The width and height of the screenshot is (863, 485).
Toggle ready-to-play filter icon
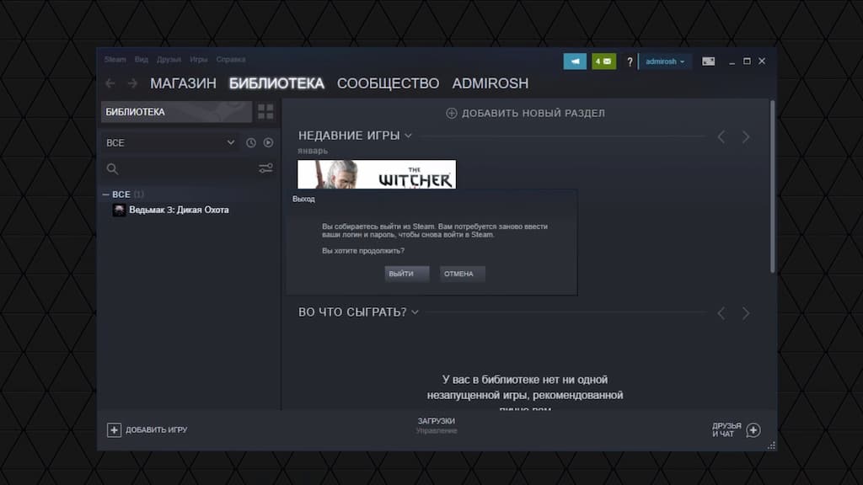click(x=268, y=142)
